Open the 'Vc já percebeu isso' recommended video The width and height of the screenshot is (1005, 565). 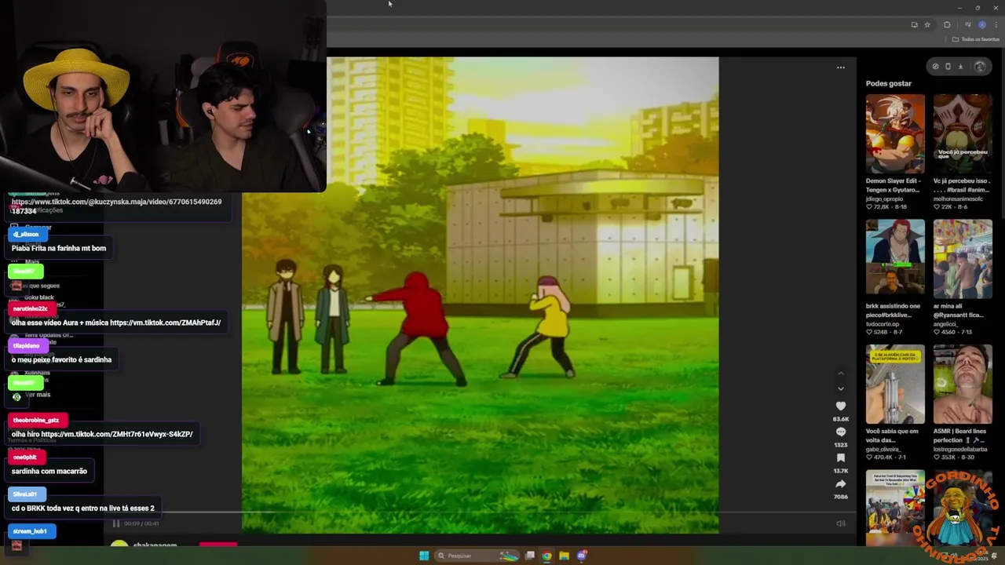tap(963, 133)
